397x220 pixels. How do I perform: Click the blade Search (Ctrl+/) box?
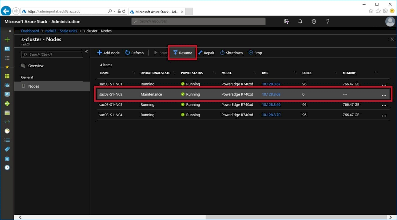52,54
